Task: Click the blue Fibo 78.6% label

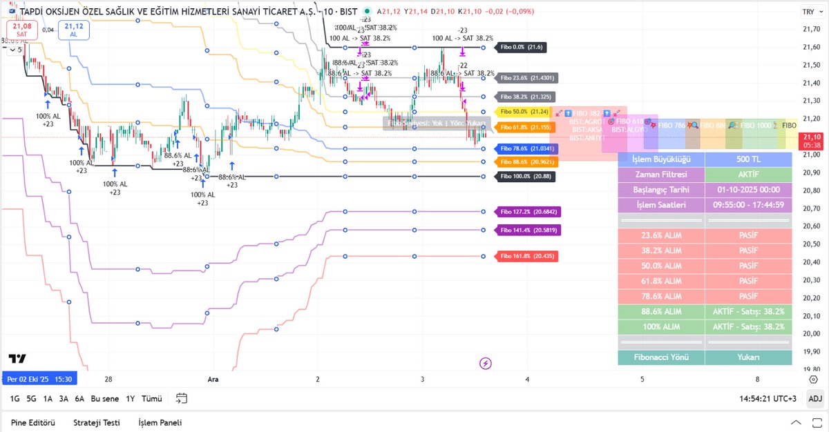Action: (x=527, y=148)
